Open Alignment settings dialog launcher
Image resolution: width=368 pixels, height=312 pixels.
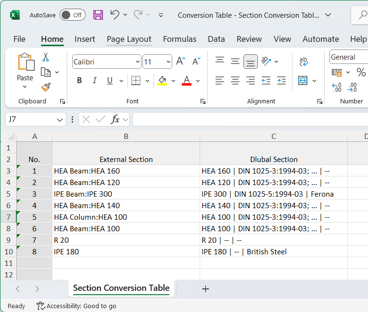point(319,101)
